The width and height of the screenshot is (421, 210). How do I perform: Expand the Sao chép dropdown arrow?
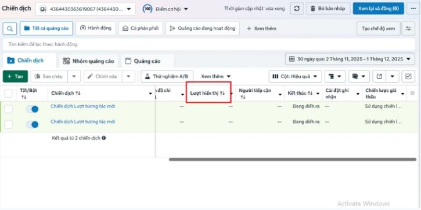(x=74, y=76)
